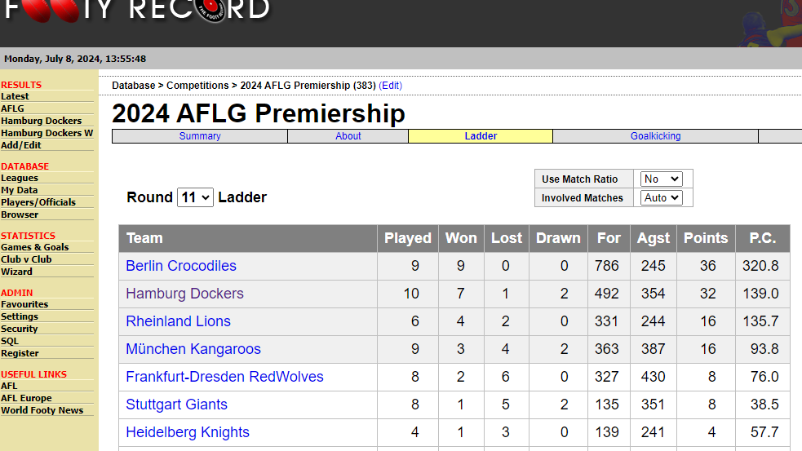Select München Kangaroos in the ladder

coord(193,349)
